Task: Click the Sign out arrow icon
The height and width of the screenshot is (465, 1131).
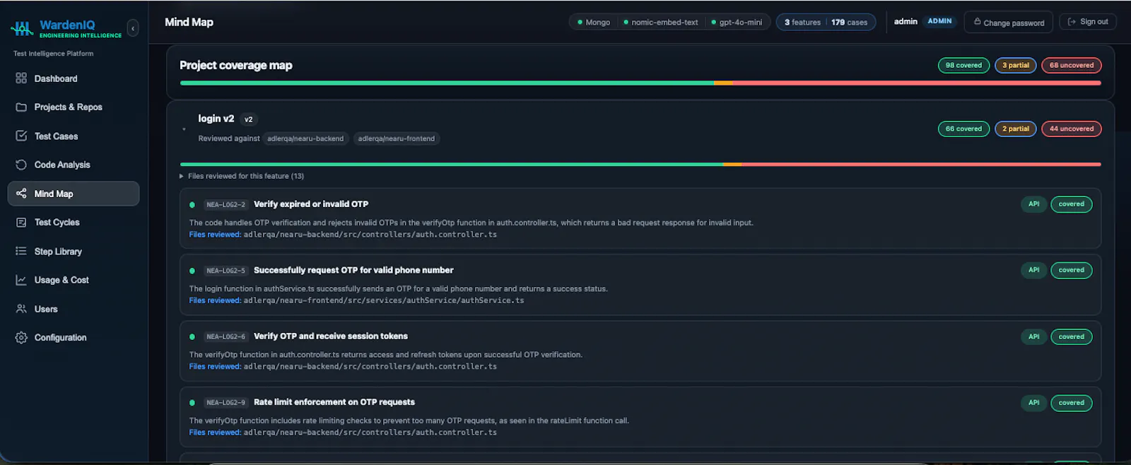Action: tap(1072, 22)
